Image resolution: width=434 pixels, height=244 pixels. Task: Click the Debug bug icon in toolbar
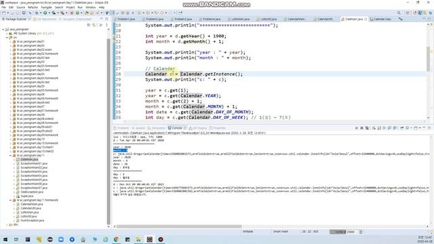pyautogui.click(x=37, y=13)
